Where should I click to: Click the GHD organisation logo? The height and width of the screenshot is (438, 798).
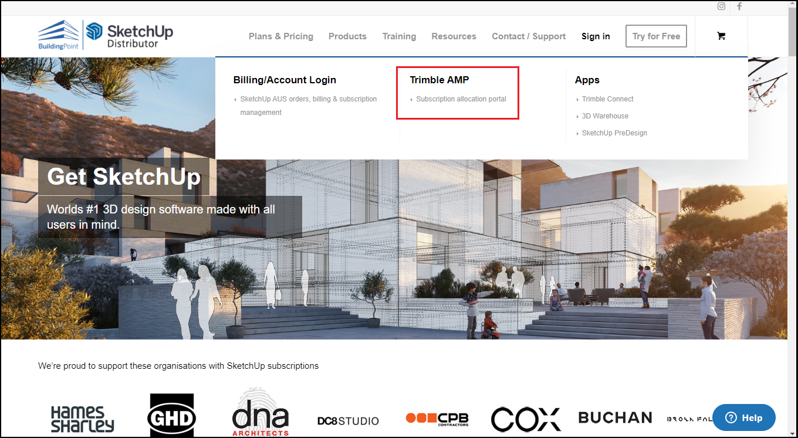(x=171, y=416)
